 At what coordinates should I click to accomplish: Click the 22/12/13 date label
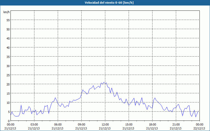tap(199, 128)
